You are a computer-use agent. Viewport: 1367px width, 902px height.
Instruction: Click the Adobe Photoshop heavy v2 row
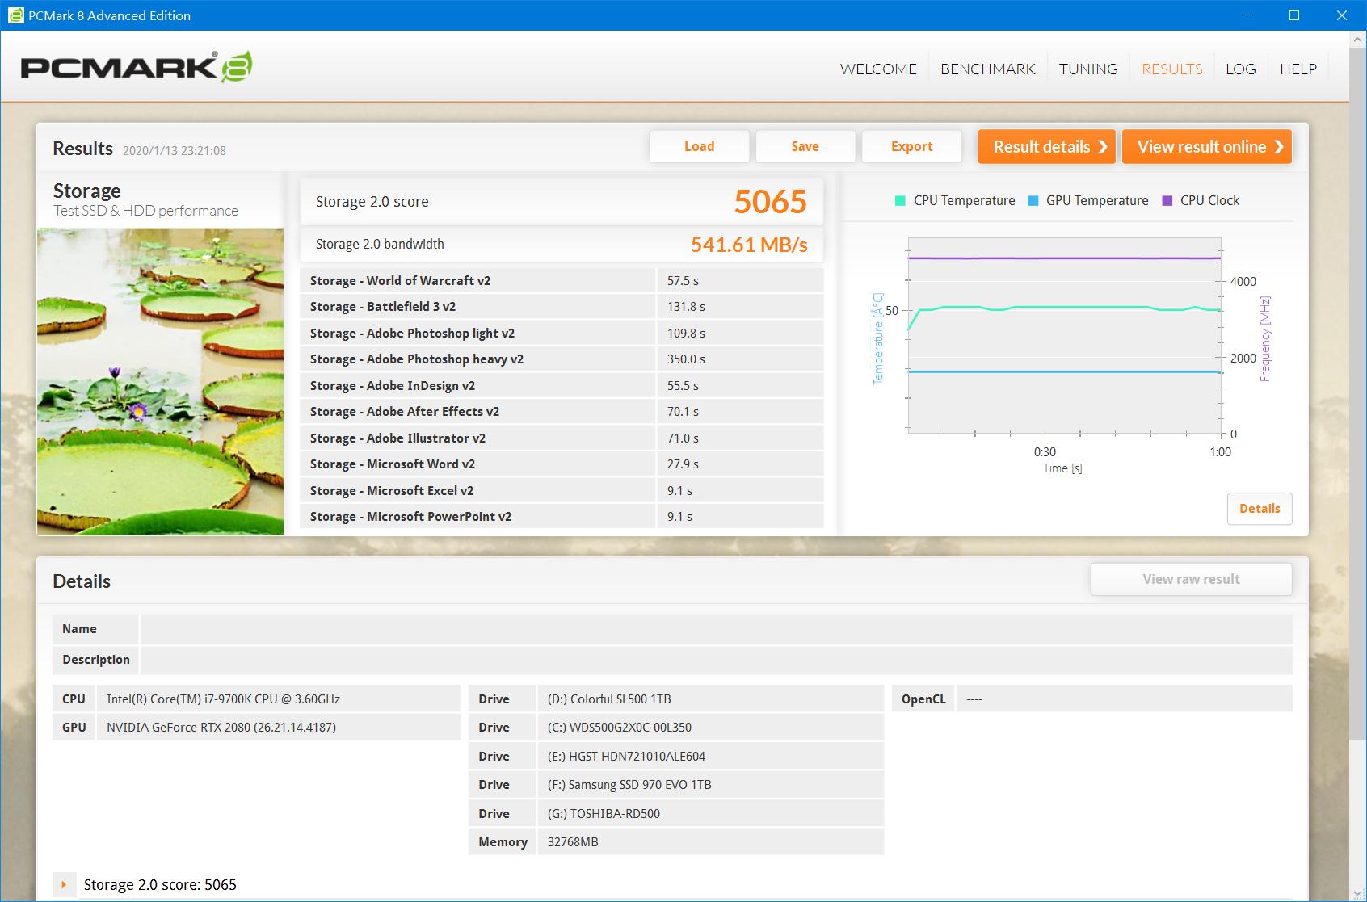coord(562,359)
